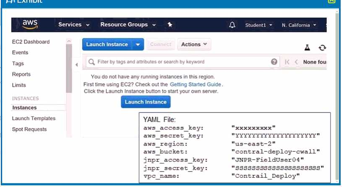Go to previous page of results
The width and height of the screenshot is (342, 187).
tap(296, 62)
